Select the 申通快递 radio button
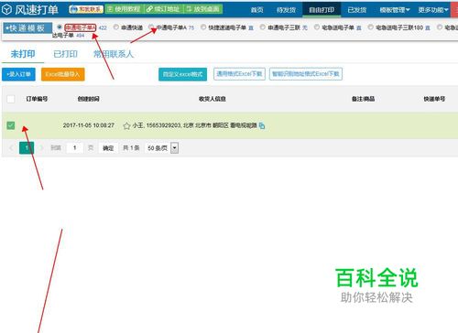458x333 pixels. [116, 27]
